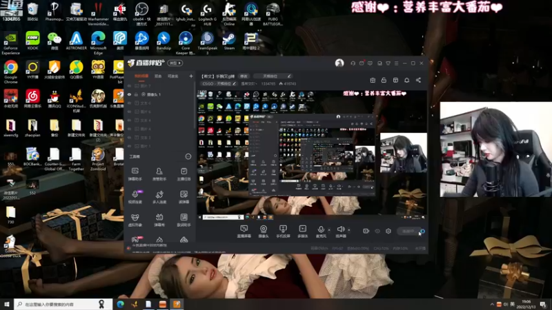Screen dimensions: 552x310
Task: Open 歌词助手 tool in toolbox
Action: click(x=184, y=220)
